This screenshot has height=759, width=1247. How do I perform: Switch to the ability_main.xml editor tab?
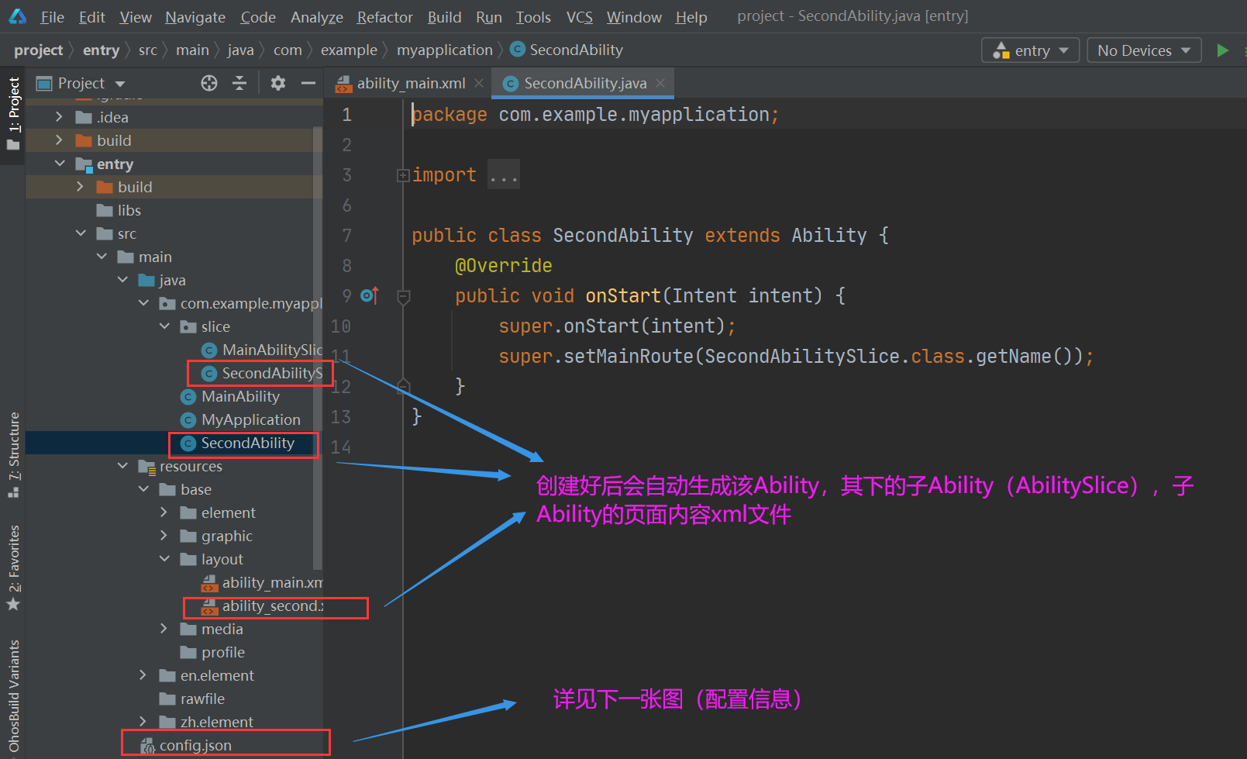tap(411, 83)
